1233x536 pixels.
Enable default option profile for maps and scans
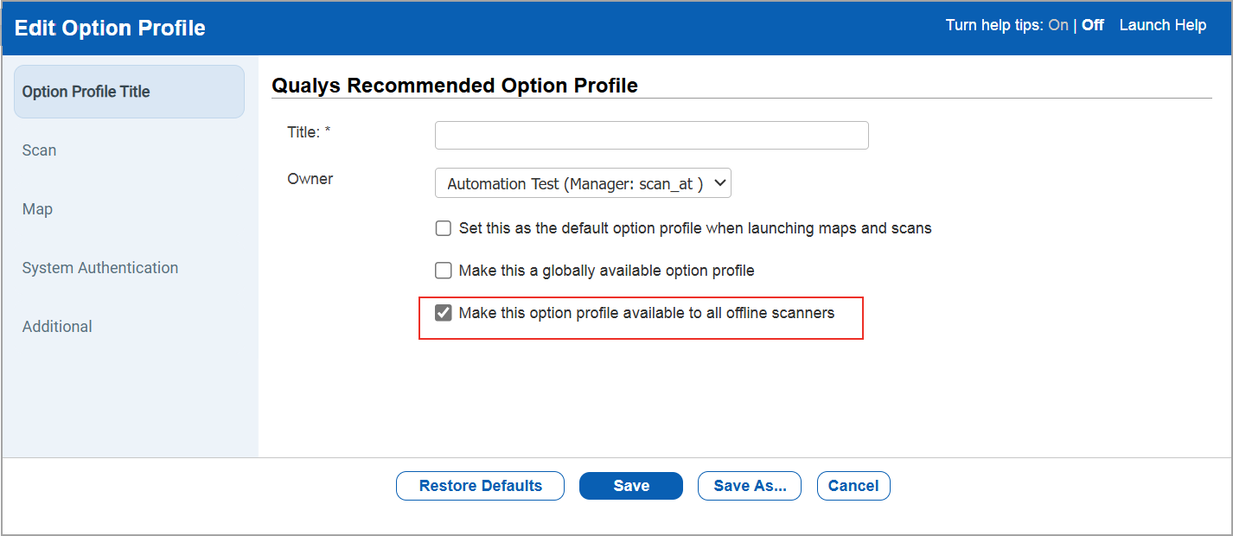click(443, 227)
